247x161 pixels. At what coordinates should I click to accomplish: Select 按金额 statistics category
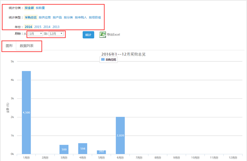29,8
